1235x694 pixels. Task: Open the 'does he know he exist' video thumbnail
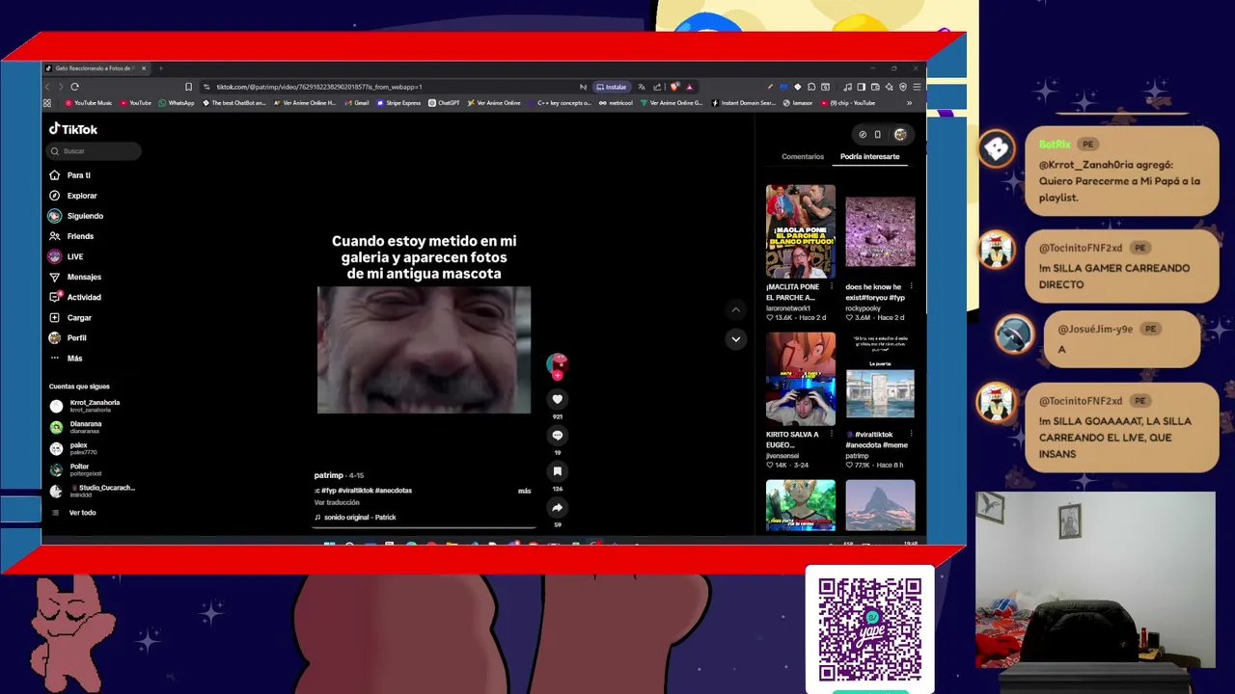pos(880,231)
